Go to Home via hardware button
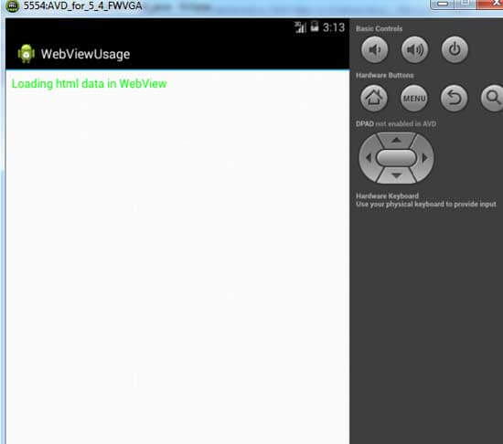Viewport: 503px width, 444px height. pyautogui.click(x=374, y=98)
